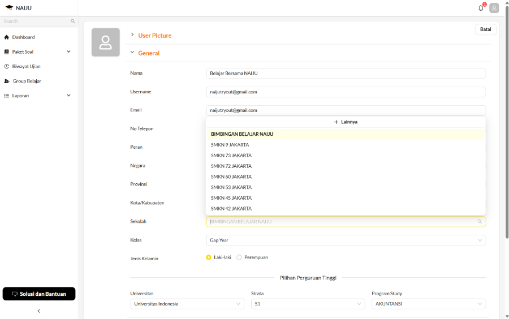509x319 pixels.
Task: Click the sidebar search magnifier icon
Action: pyautogui.click(x=73, y=21)
